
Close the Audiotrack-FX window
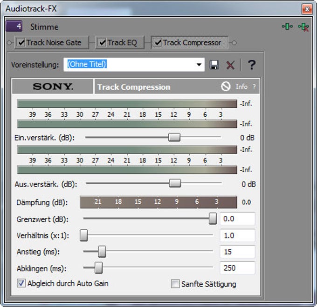[307, 9]
